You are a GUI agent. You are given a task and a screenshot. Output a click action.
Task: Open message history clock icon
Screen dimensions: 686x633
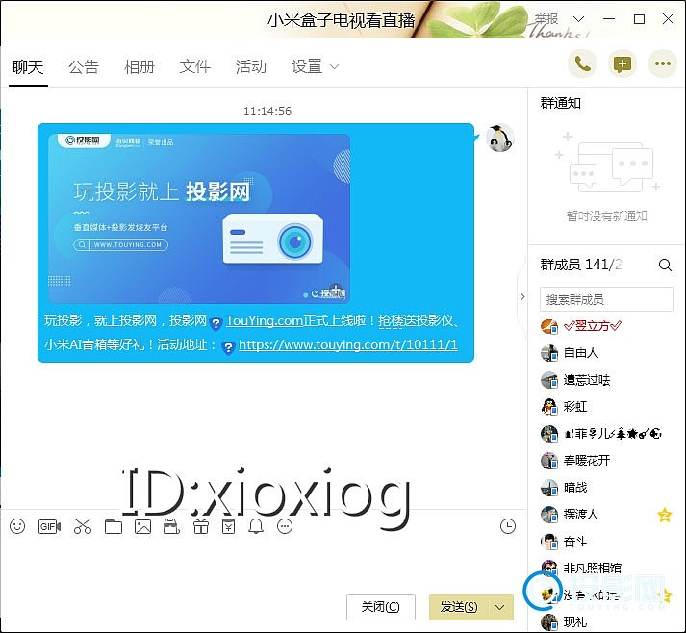click(507, 526)
